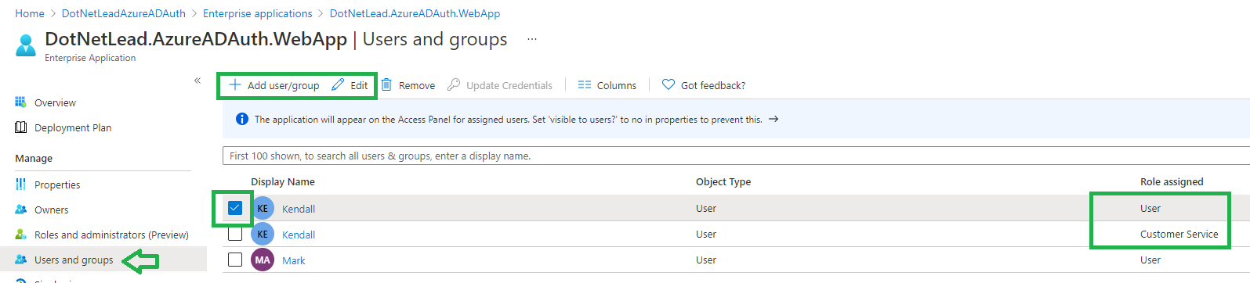The width and height of the screenshot is (1250, 283).
Task: Open Overview in the sidebar
Action: coord(55,102)
